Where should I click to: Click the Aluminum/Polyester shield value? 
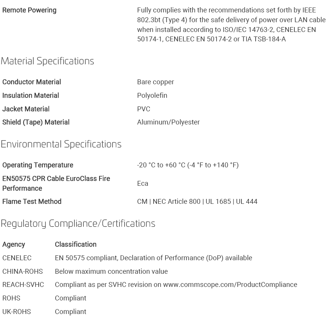168,122
